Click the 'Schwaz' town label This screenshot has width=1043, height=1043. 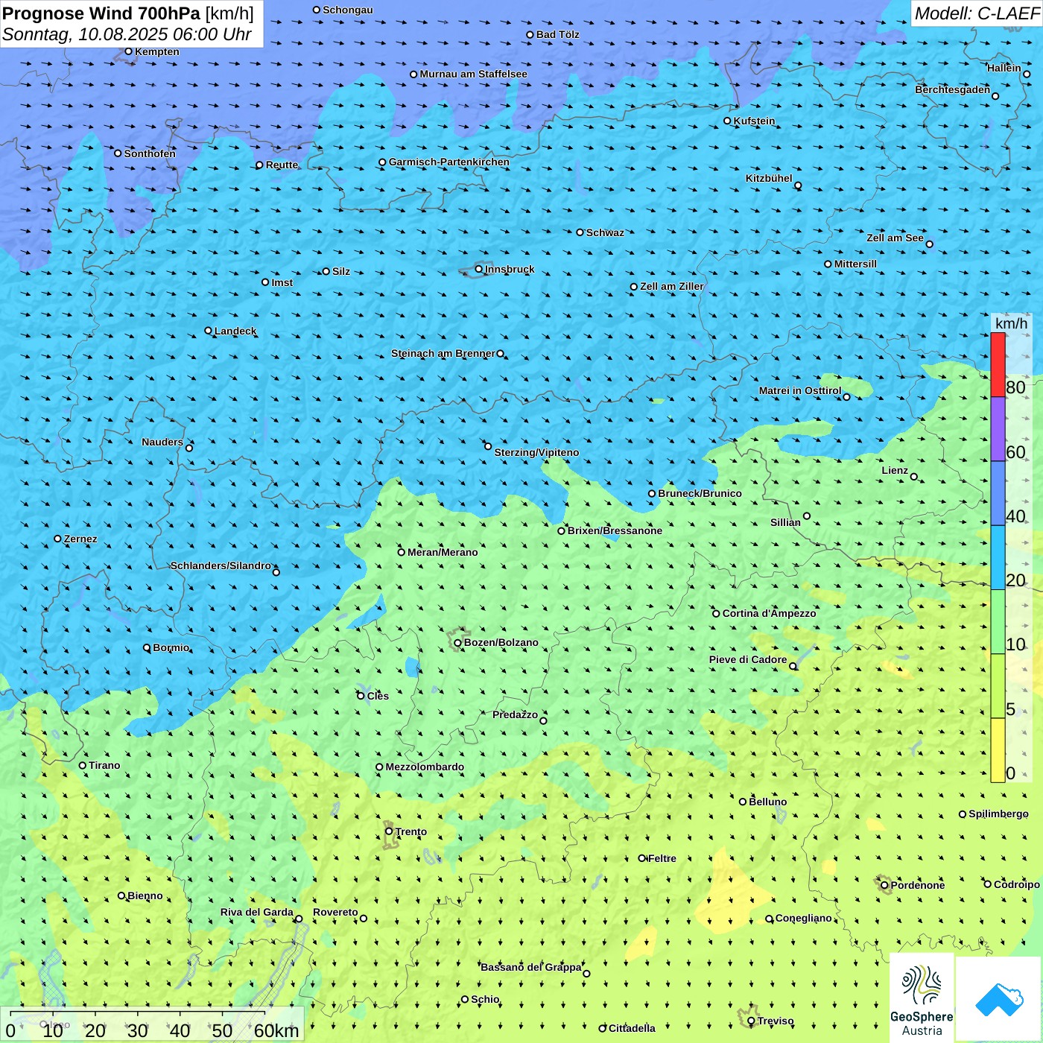tap(605, 232)
